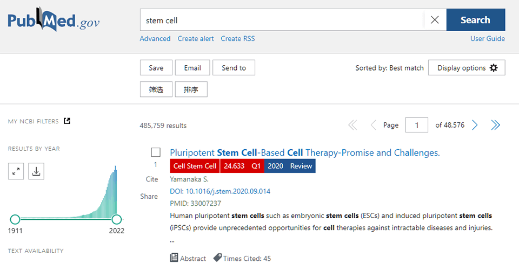The height and width of the screenshot is (264, 519).
Task: Go to the next page arrow
Action: pyautogui.click(x=475, y=125)
